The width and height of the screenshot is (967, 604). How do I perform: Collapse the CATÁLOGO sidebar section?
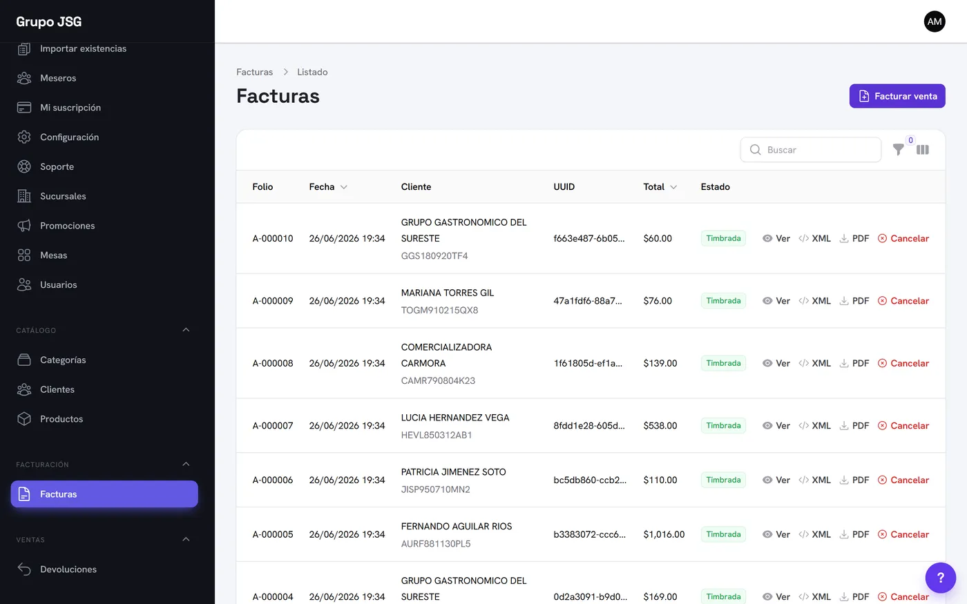coord(186,330)
